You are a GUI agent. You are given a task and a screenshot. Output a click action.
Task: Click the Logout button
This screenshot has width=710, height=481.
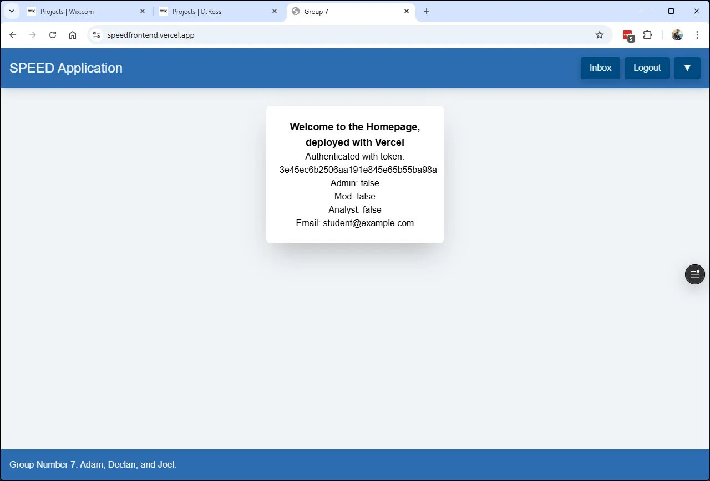click(647, 68)
